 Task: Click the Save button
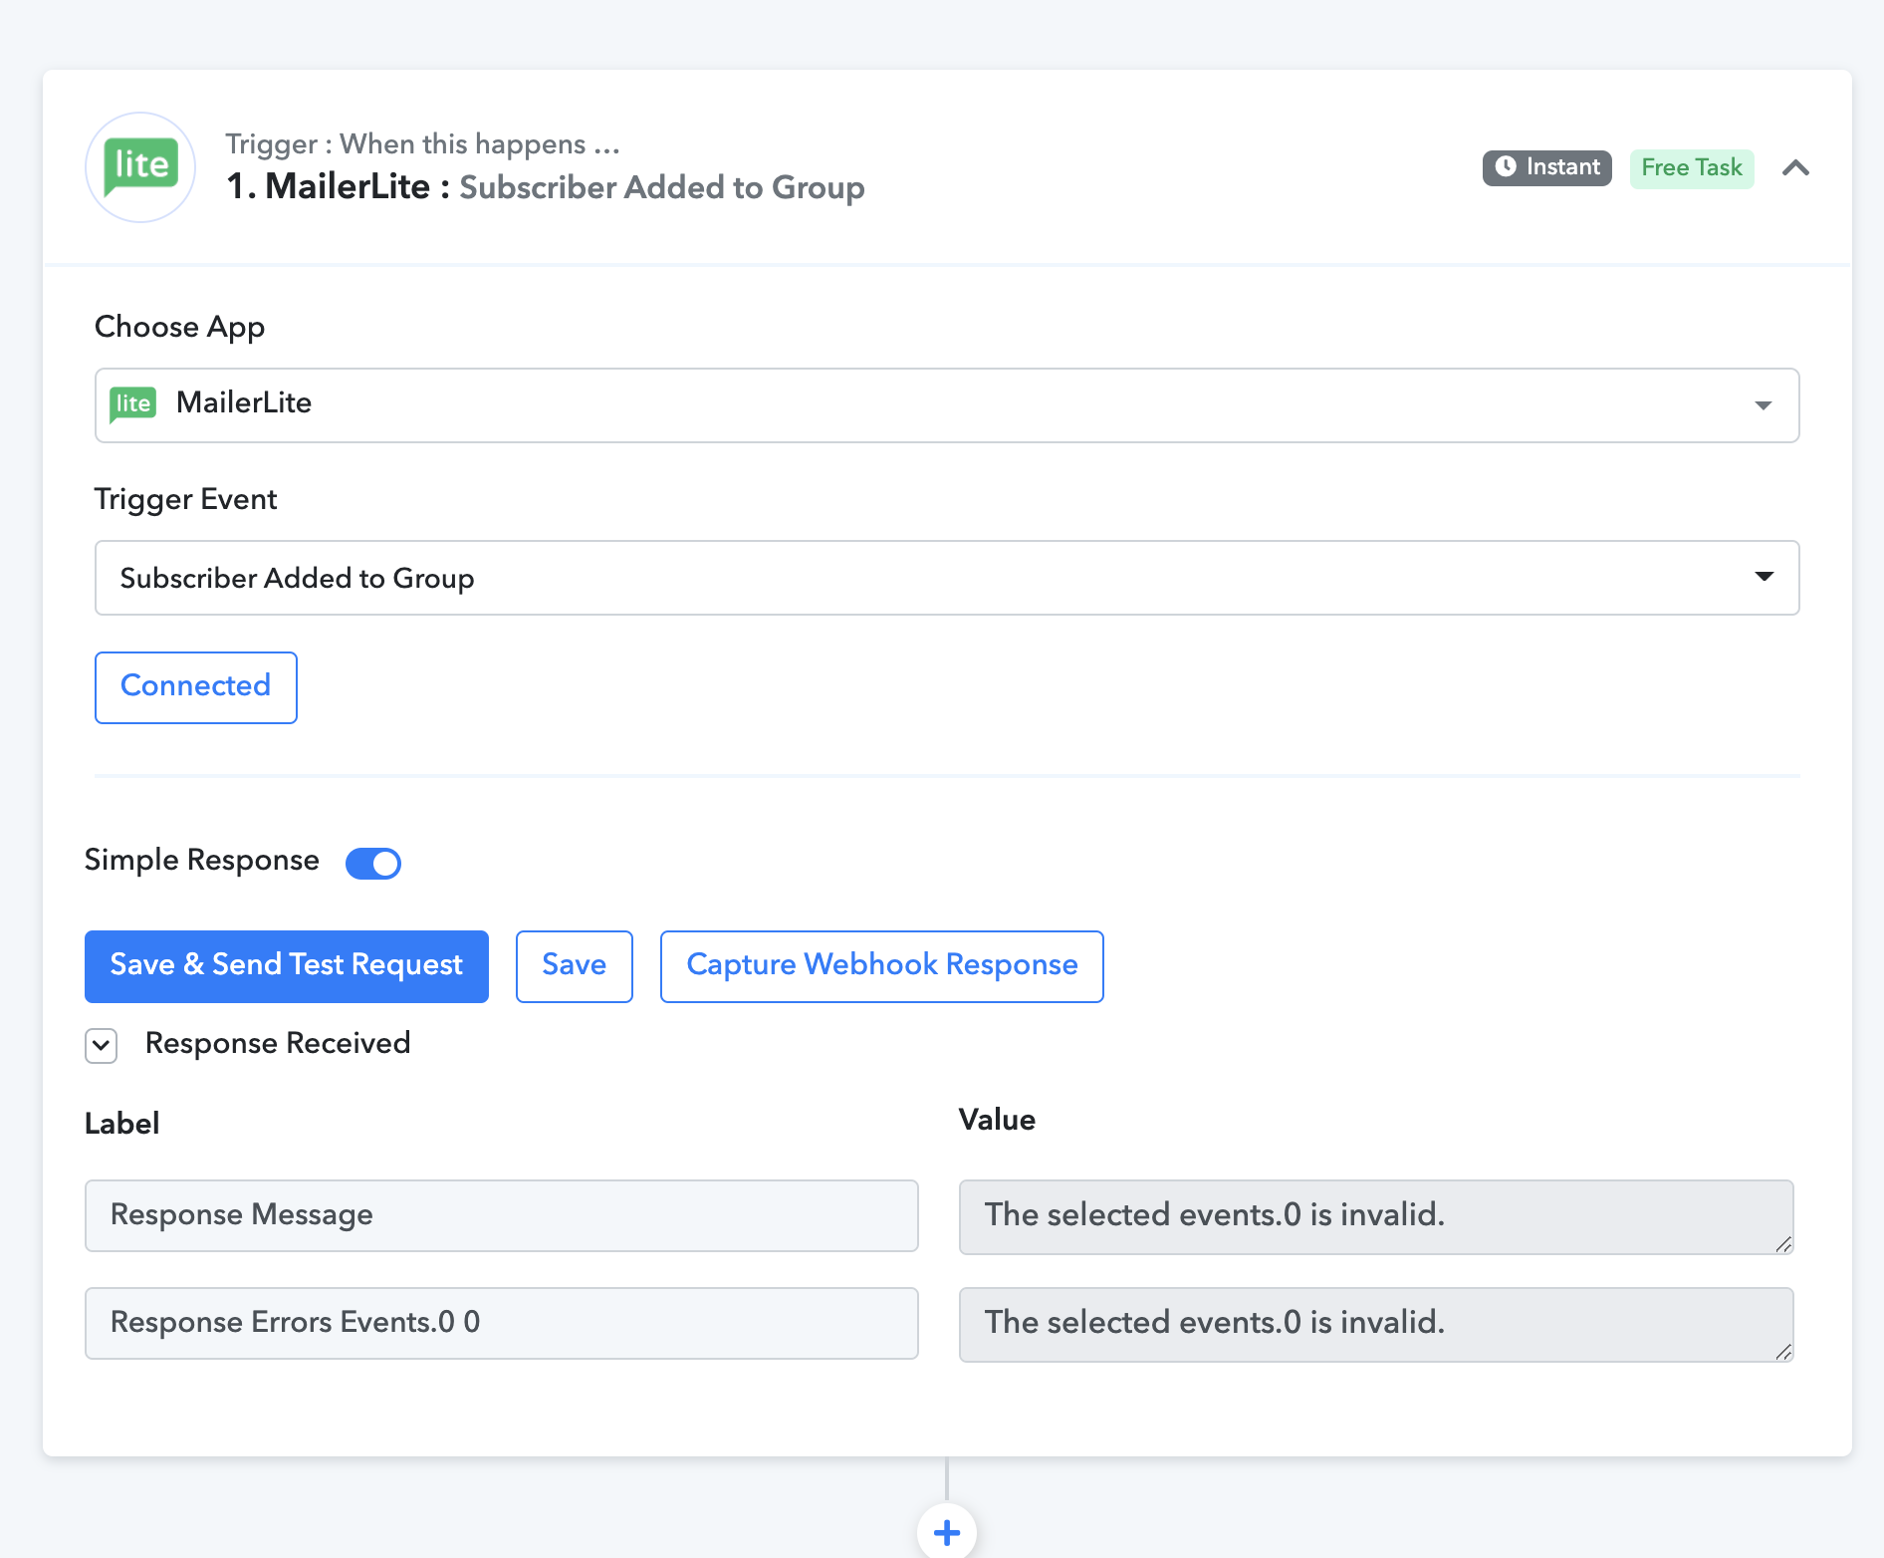575,966
